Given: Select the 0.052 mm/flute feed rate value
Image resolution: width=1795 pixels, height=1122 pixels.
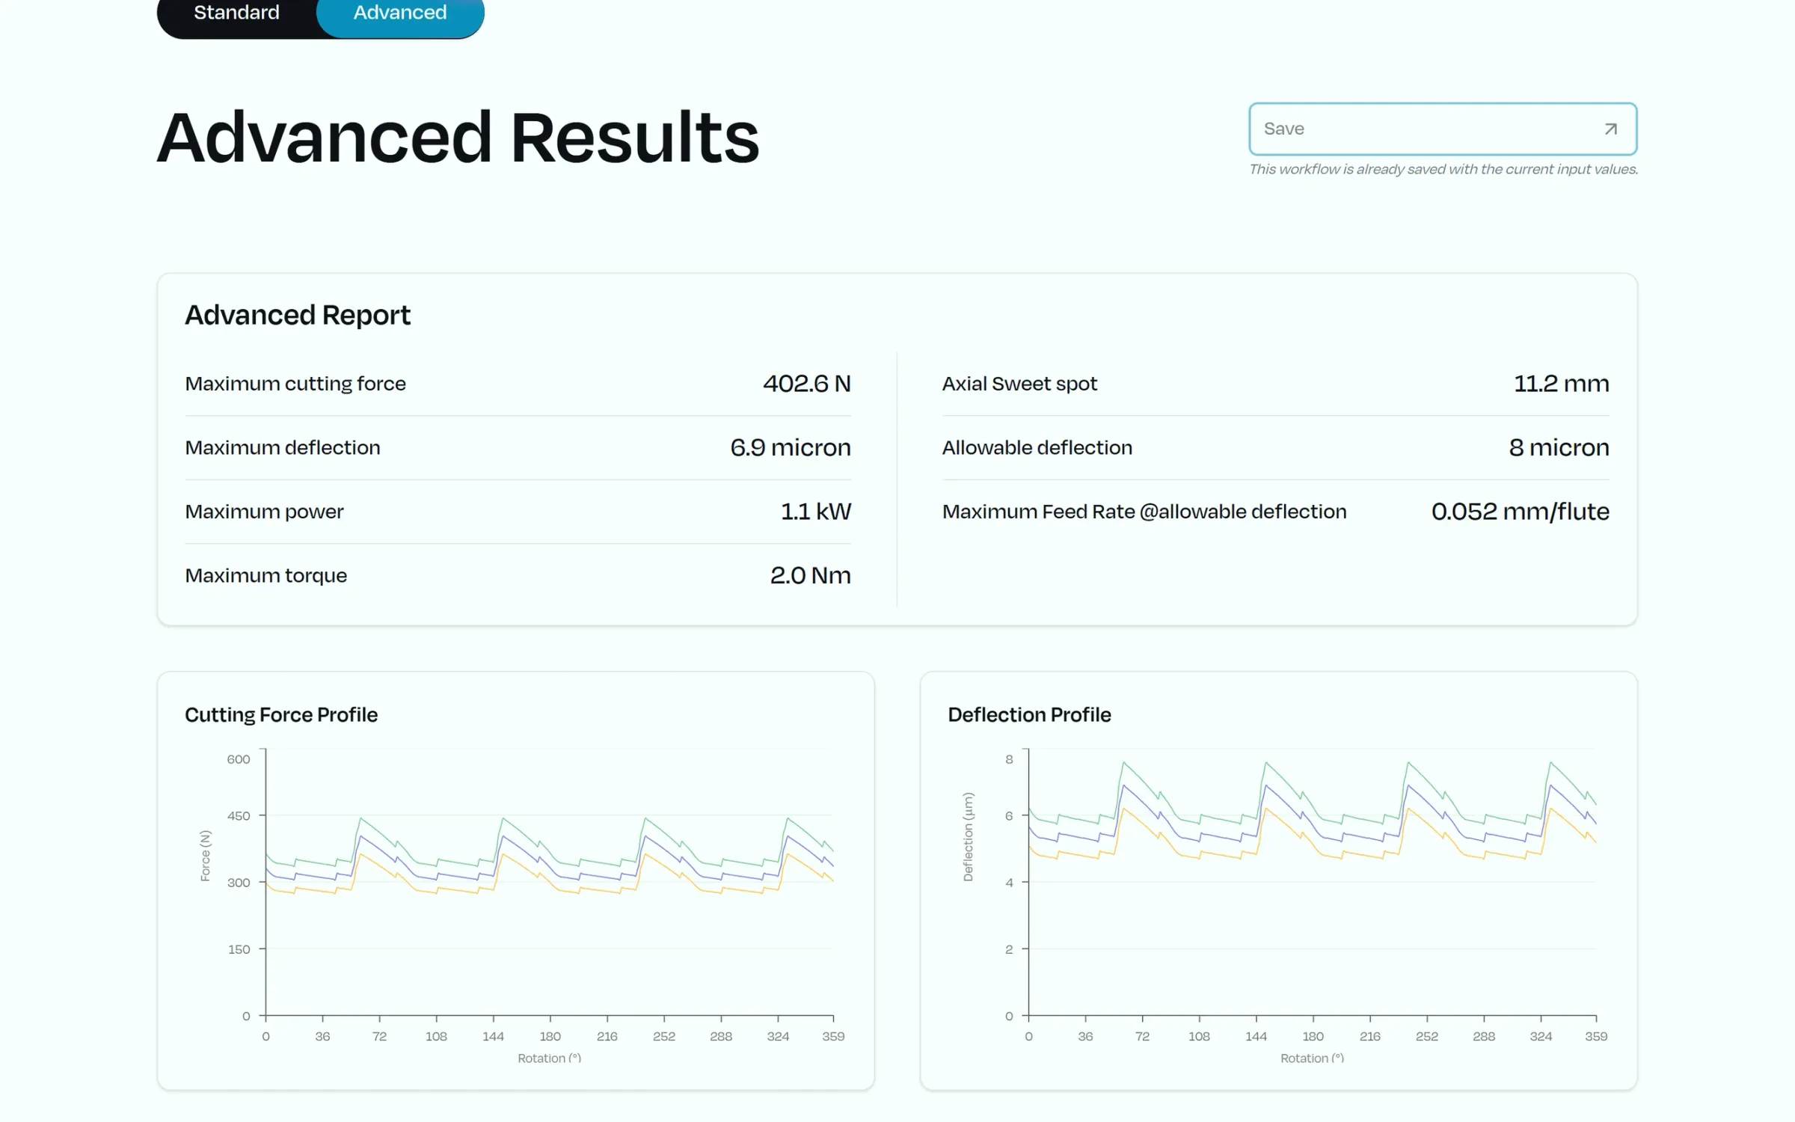Looking at the screenshot, I should [x=1521, y=512].
